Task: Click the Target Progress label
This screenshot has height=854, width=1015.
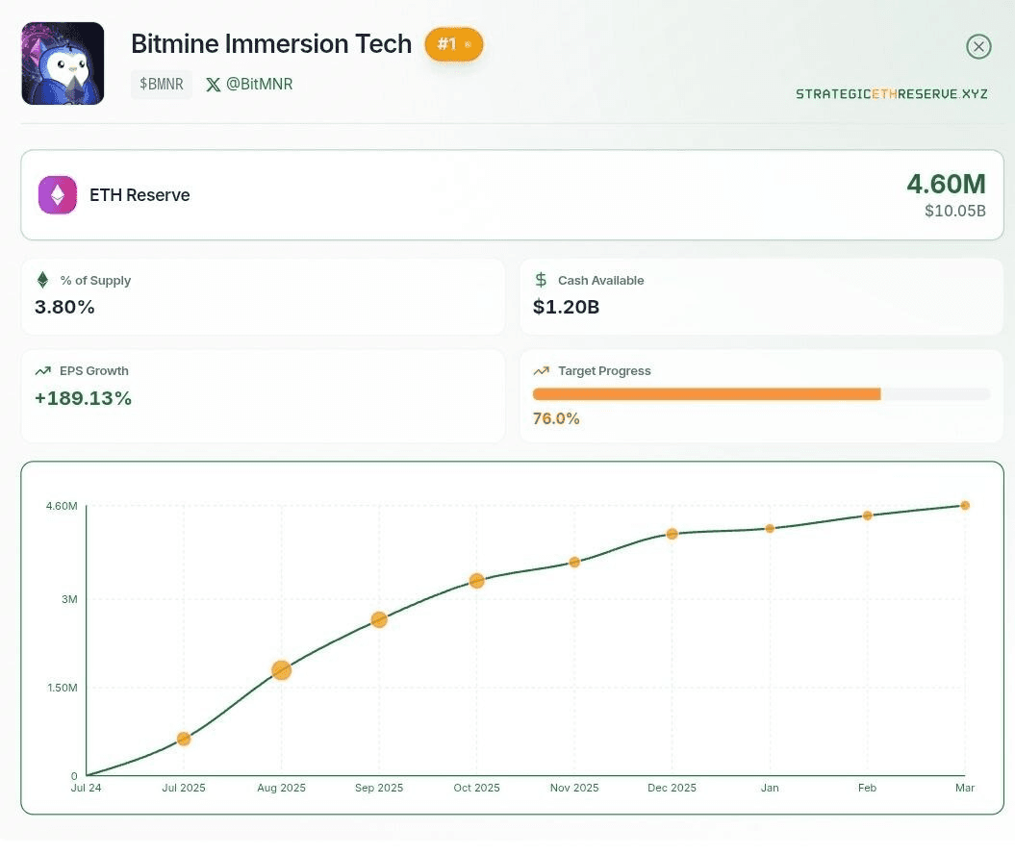Action: [x=604, y=370]
